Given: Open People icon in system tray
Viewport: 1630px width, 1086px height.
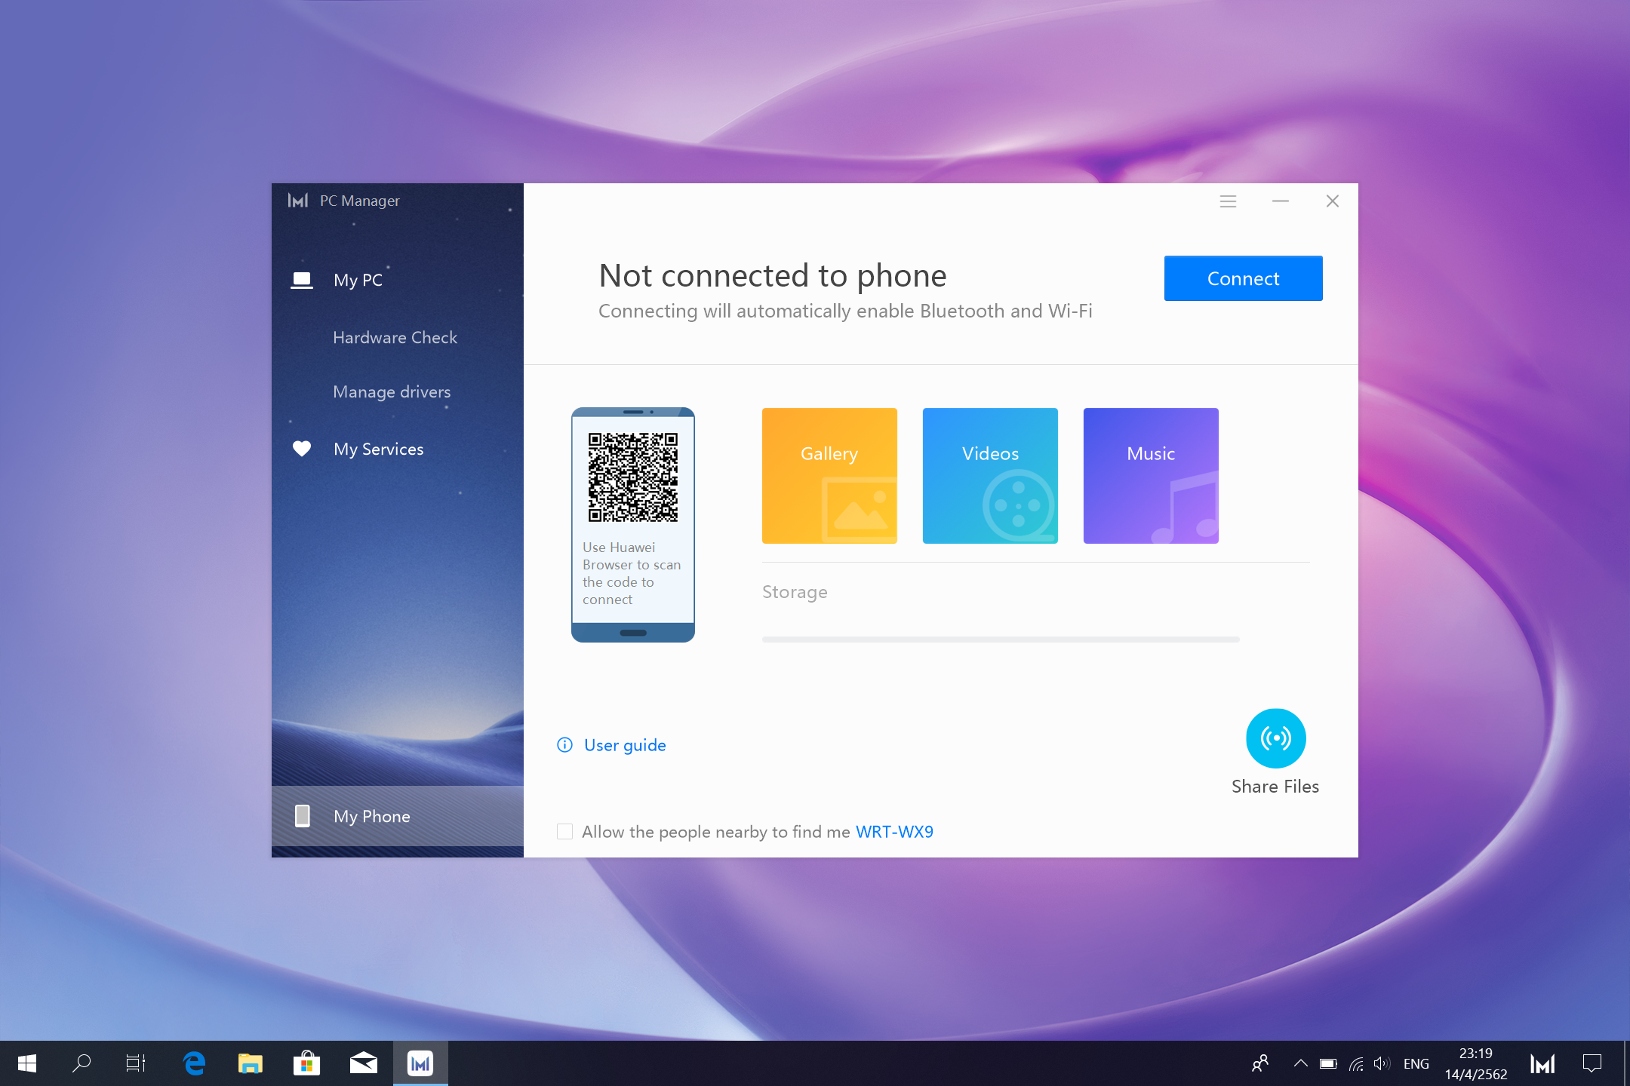Looking at the screenshot, I should [x=1260, y=1063].
